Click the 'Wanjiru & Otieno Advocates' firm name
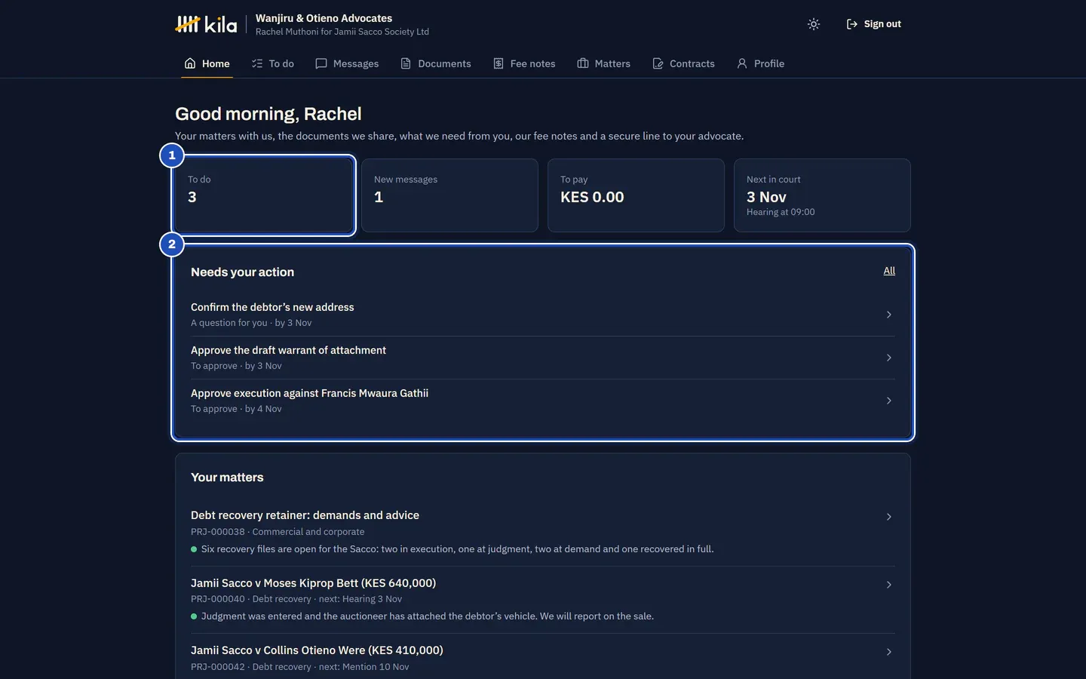Image resolution: width=1086 pixels, height=679 pixels. (x=324, y=18)
